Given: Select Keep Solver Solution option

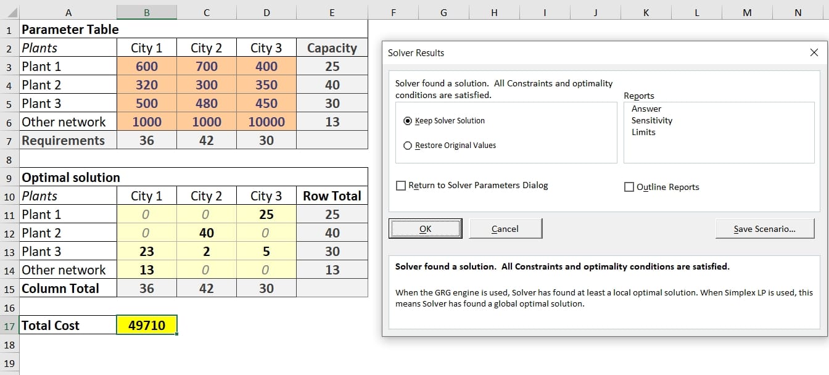Looking at the screenshot, I should (x=408, y=121).
